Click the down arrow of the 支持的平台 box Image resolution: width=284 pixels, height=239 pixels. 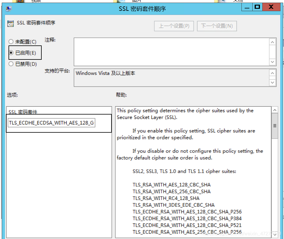pos(272,83)
